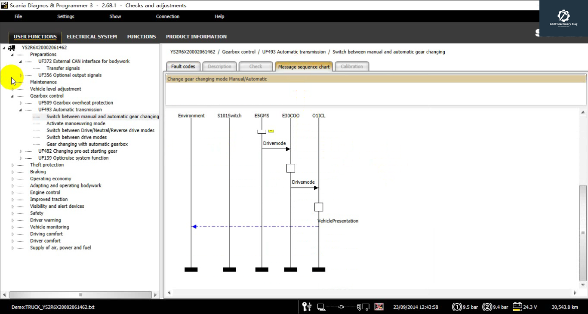The height and width of the screenshot is (314, 588).
Task: Click the red crossed-out status icon
Action: [x=379, y=307]
